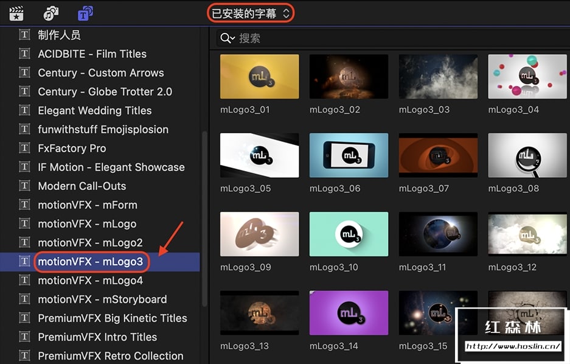Click the T icon beside Elegant Wedding Titles
Screen dimensions: 570x364
click(x=24, y=110)
